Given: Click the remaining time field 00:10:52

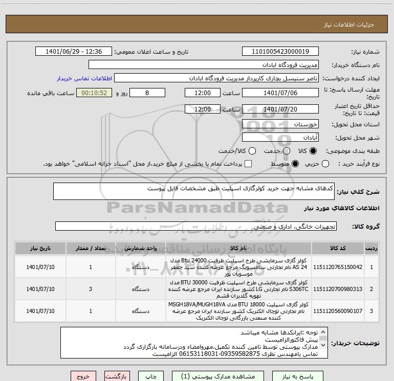Looking at the screenshot, I should (94, 93).
